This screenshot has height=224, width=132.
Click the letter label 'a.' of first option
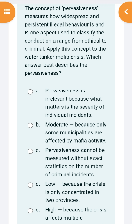[x=38, y=91]
